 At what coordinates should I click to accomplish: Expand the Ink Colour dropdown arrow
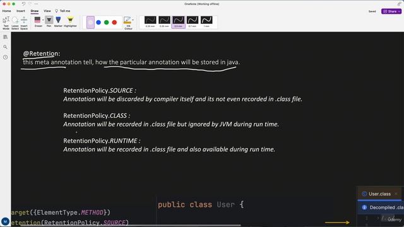pyautogui.click(x=133, y=20)
